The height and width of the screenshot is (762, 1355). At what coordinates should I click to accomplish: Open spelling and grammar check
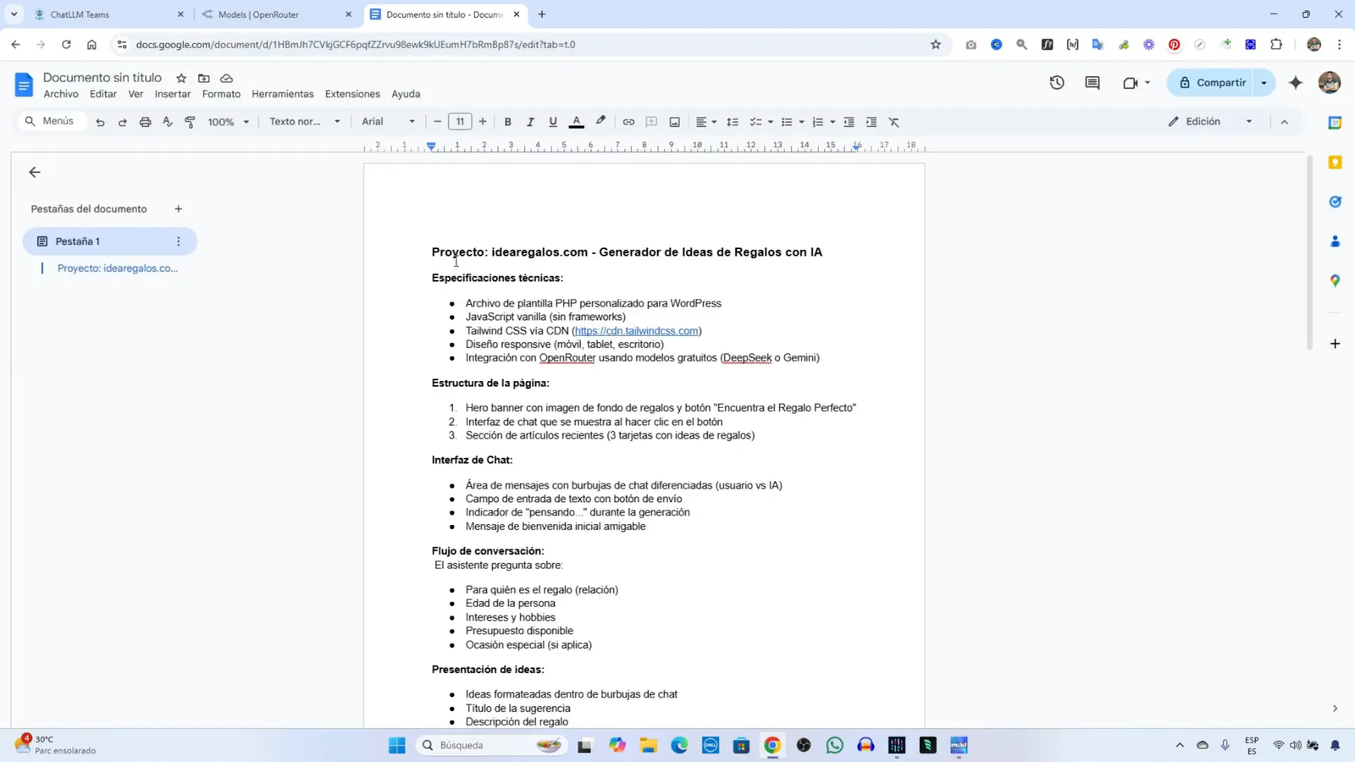tap(167, 122)
